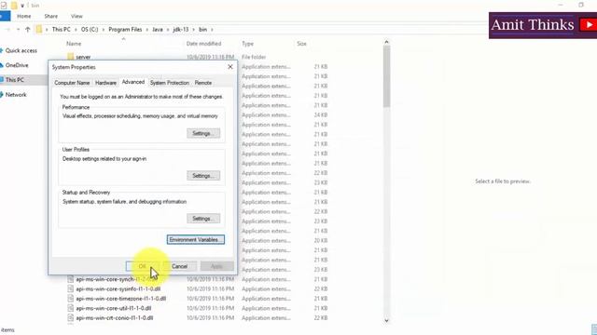597x335 pixels.
Task: Click the folder icon in address bar
Action: coord(39,29)
